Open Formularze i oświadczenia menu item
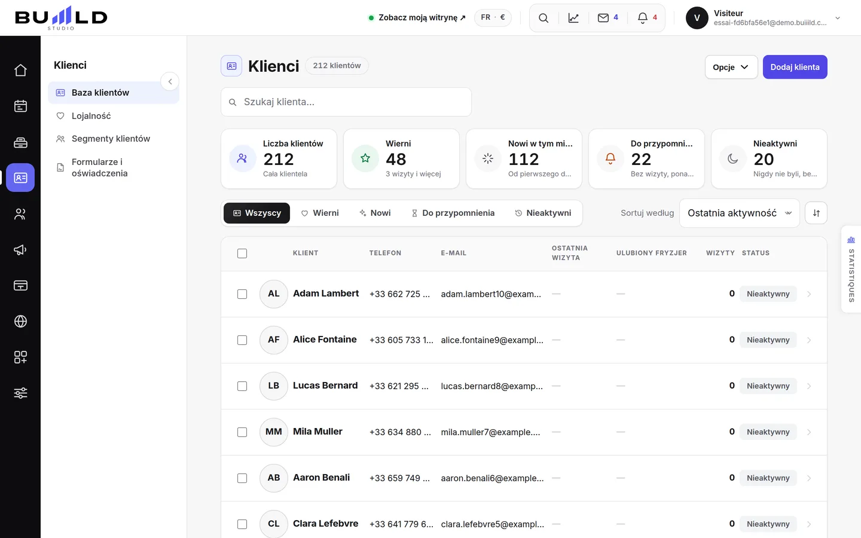 (114, 167)
